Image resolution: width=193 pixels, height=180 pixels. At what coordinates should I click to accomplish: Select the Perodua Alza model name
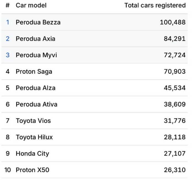36,88
